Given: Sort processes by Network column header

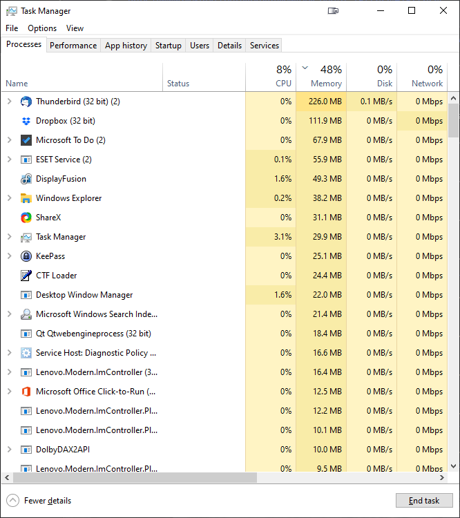Looking at the screenshot, I should pos(422,77).
